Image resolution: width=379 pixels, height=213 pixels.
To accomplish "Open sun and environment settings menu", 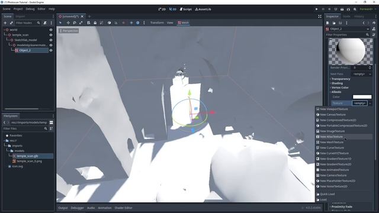I will [x=144, y=22].
